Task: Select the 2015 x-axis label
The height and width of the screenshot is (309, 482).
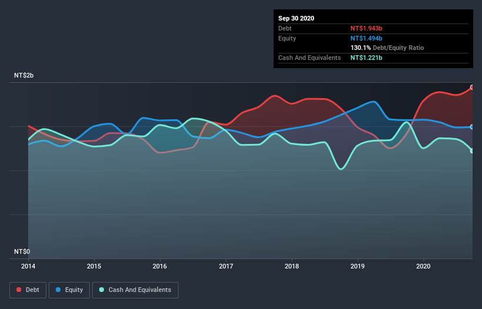Action: [94, 266]
